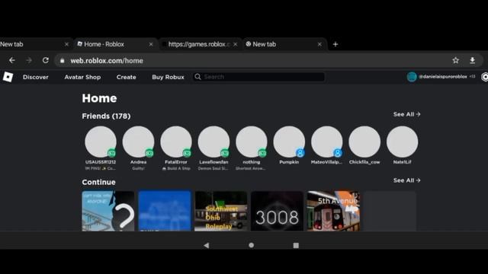
Task: Open the 5th Avenue game thumbnail
Action: click(333, 211)
